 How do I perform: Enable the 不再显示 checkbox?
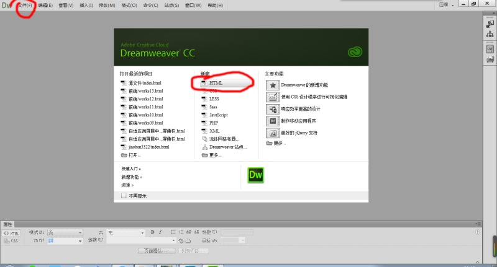point(124,196)
